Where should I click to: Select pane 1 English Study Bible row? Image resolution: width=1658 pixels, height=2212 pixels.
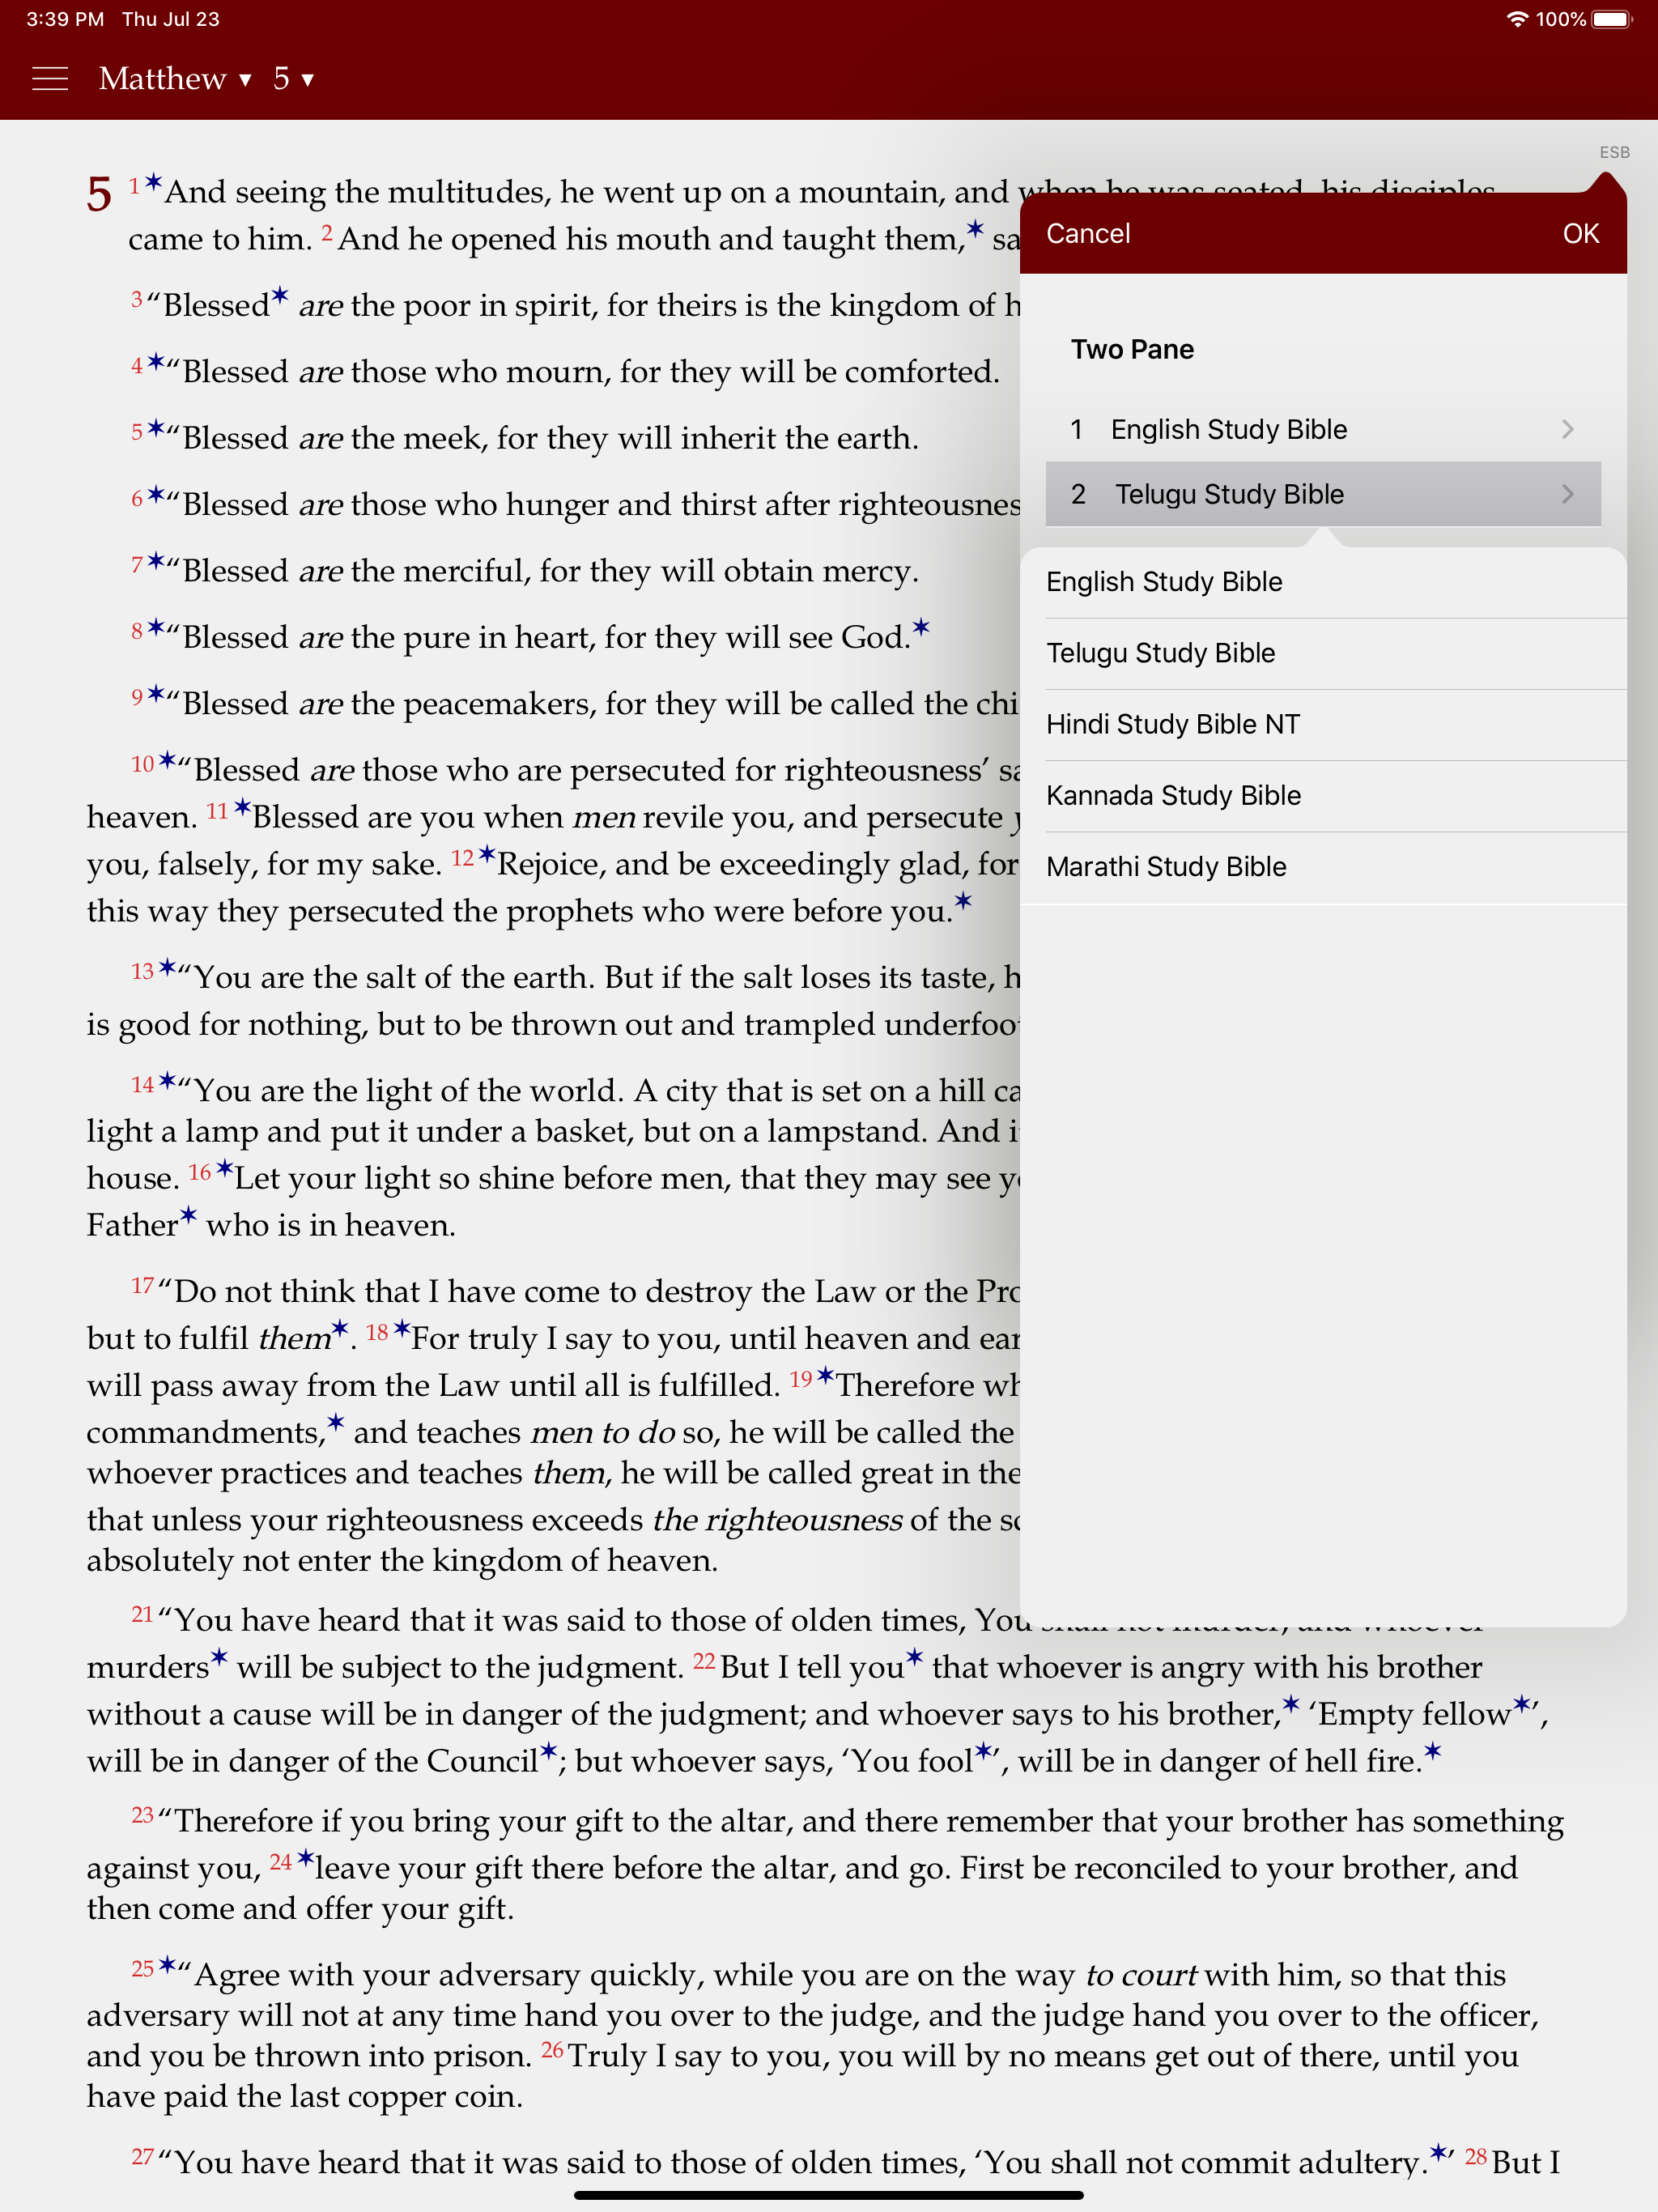pos(1323,429)
